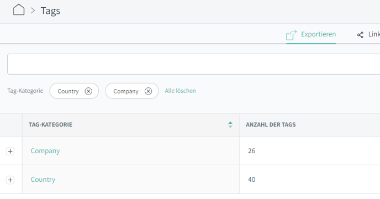This screenshot has width=380, height=199.
Task: Open the Country tag category link
Action: click(43, 180)
